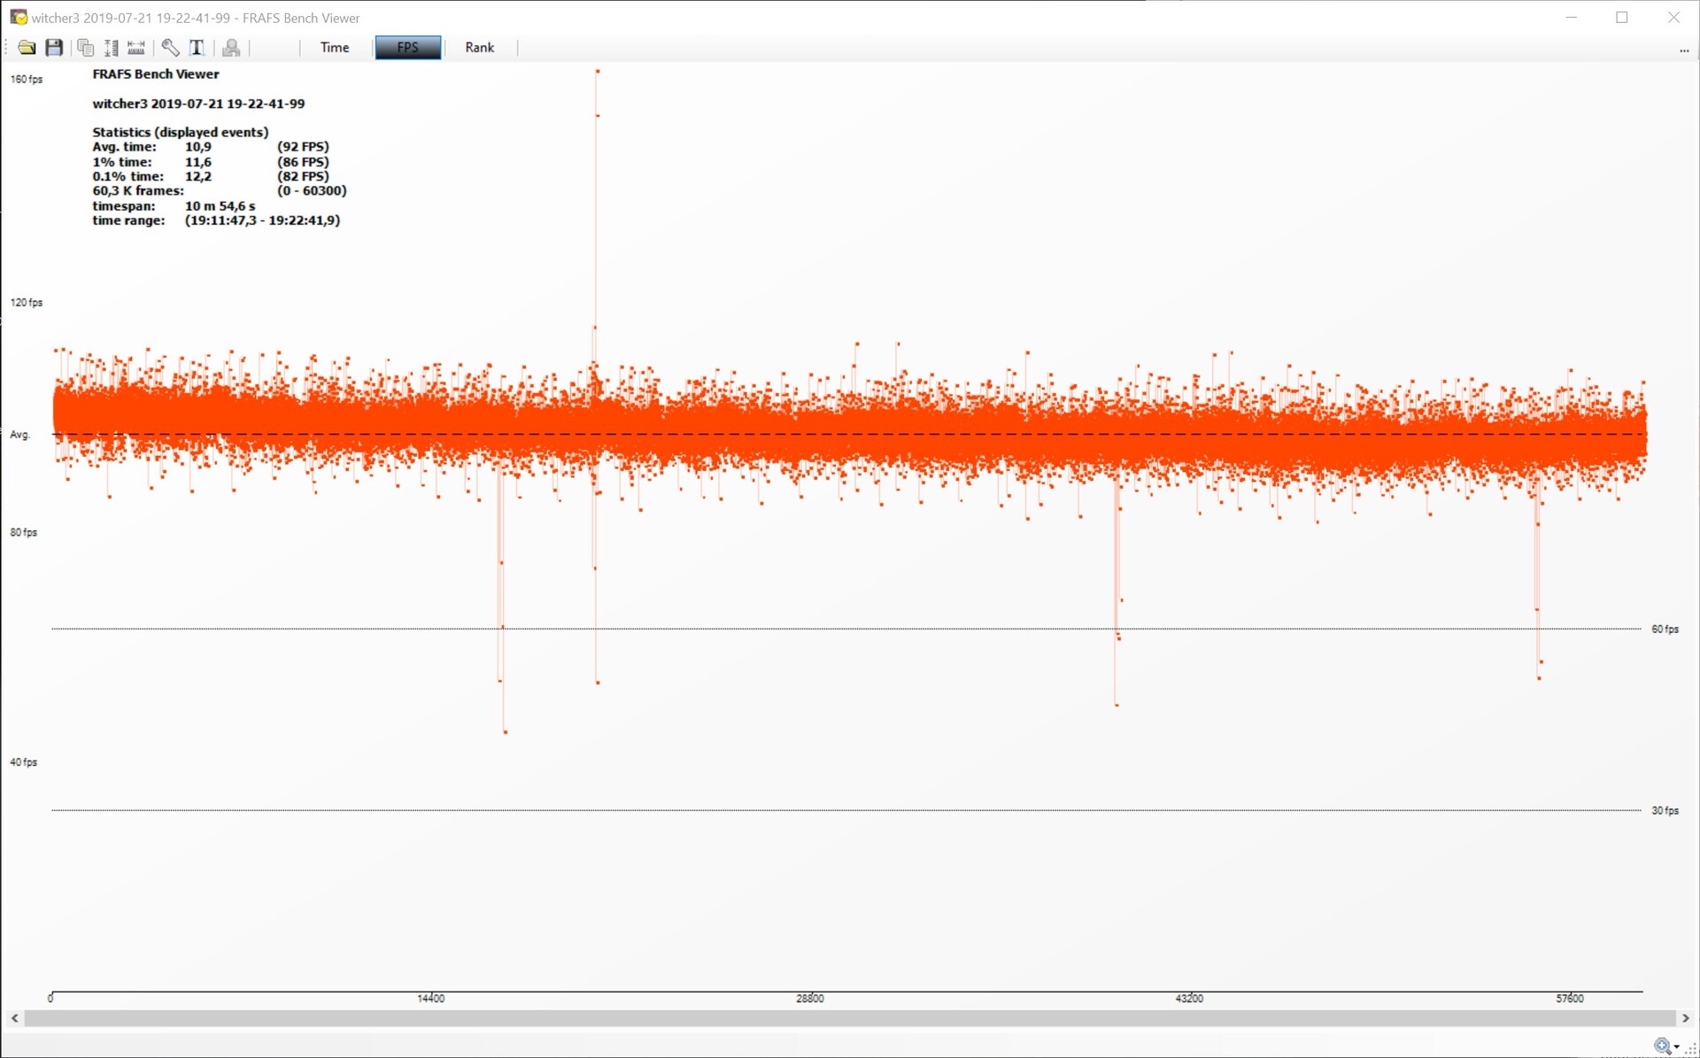Click the window resize grip corner
Image resolution: width=1700 pixels, height=1058 pixels.
tap(1691, 1049)
